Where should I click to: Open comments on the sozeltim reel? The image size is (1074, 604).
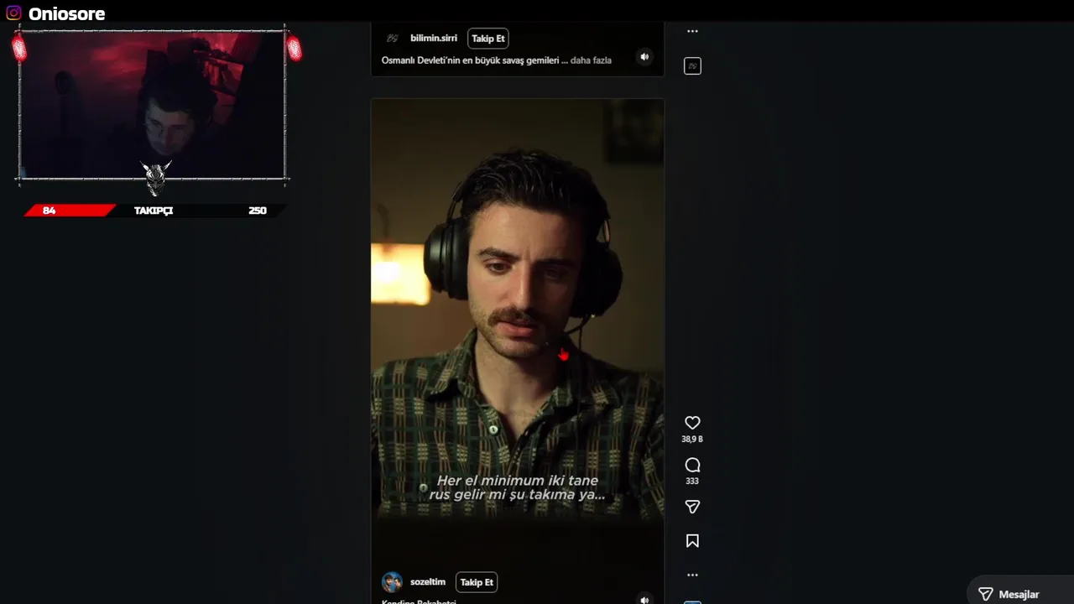pos(692,465)
